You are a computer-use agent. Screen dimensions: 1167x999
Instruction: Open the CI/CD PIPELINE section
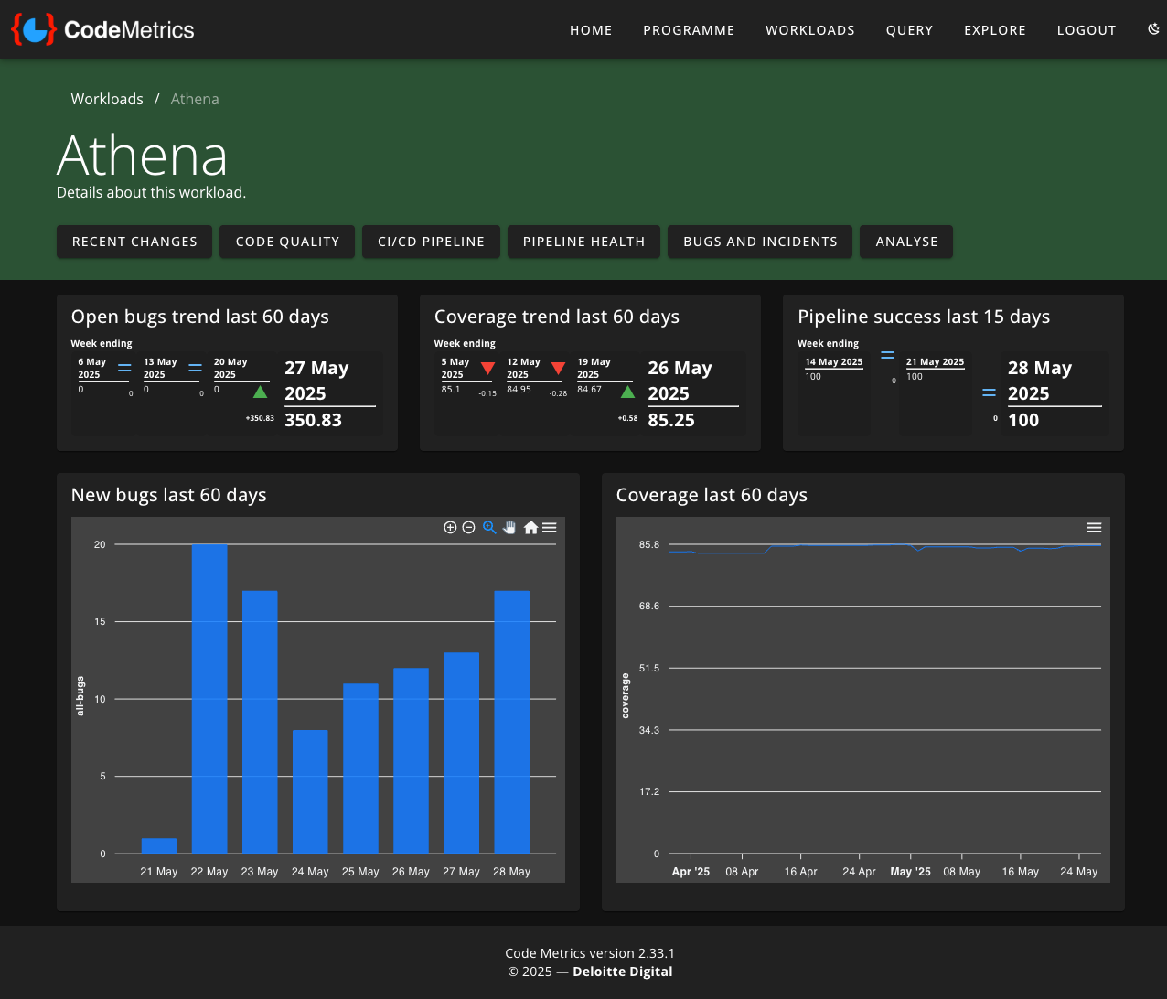tap(431, 242)
